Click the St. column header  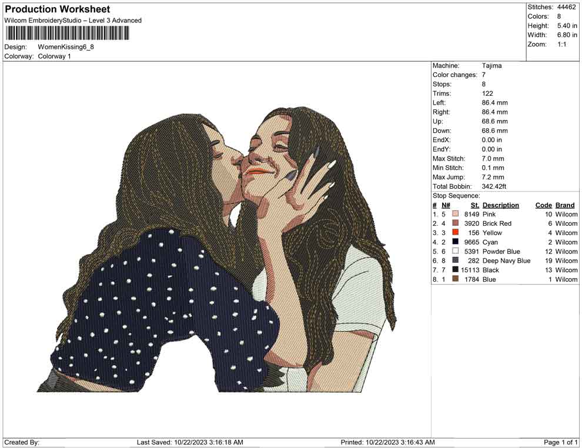pyautogui.click(x=474, y=205)
